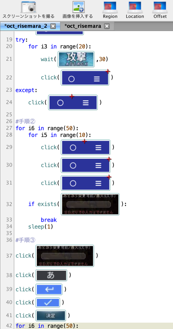Image resolution: width=173 pixels, height=329 pixels.
Task: Click line number 25 in the gutter
Action: [x=9, y=114]
